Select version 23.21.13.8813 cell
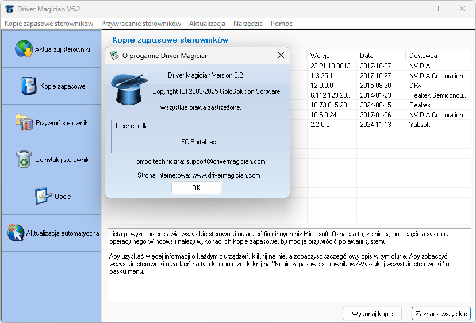 (x=331, y=66)
